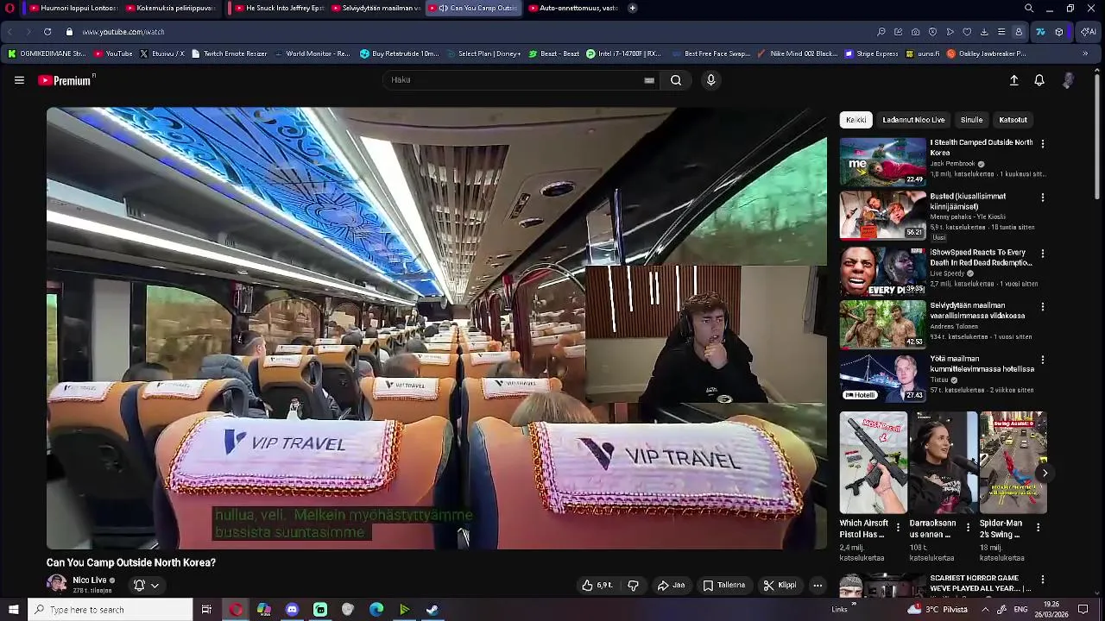Open YouTube notifications bell
Viewport: 1105px width, 621px height.
1039,80
